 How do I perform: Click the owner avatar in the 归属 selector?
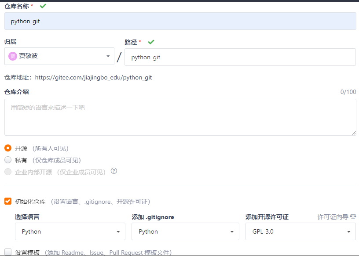coord(13,56)
